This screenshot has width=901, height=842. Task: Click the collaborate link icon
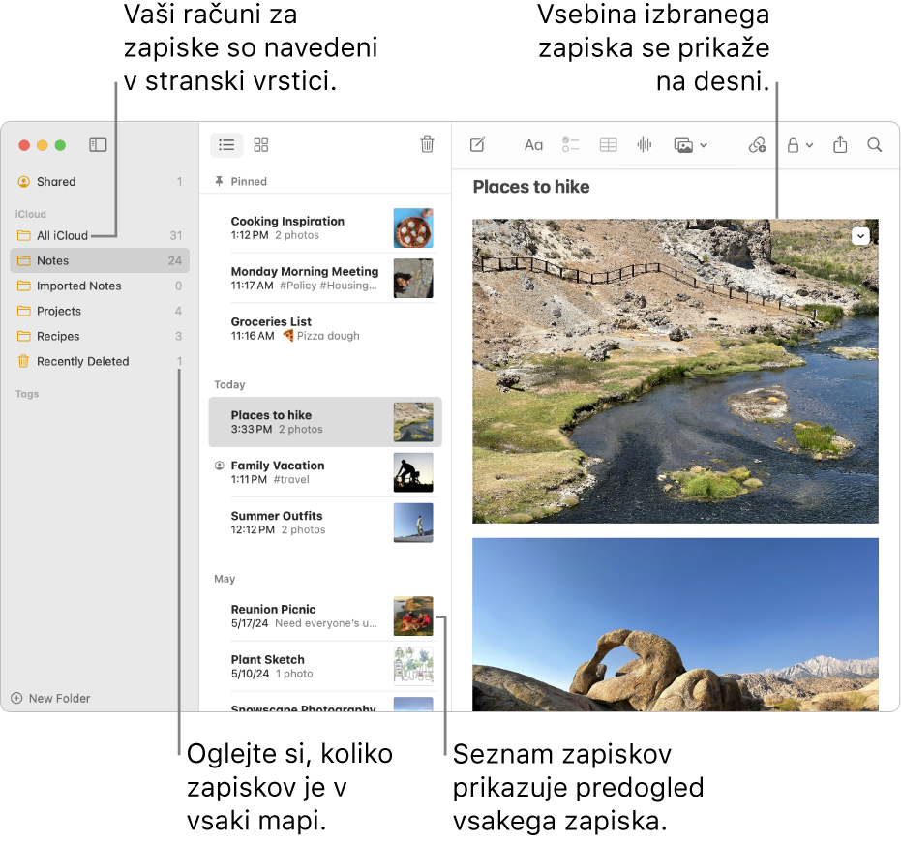757,145
